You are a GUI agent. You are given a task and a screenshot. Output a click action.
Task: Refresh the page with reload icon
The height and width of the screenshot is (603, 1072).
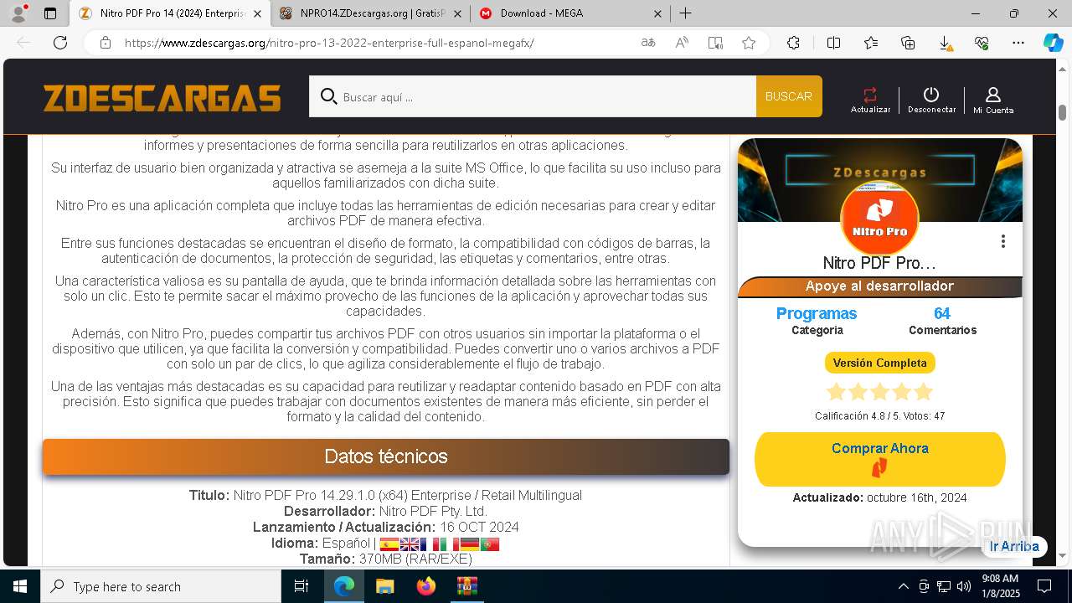(x=60, y=43)
